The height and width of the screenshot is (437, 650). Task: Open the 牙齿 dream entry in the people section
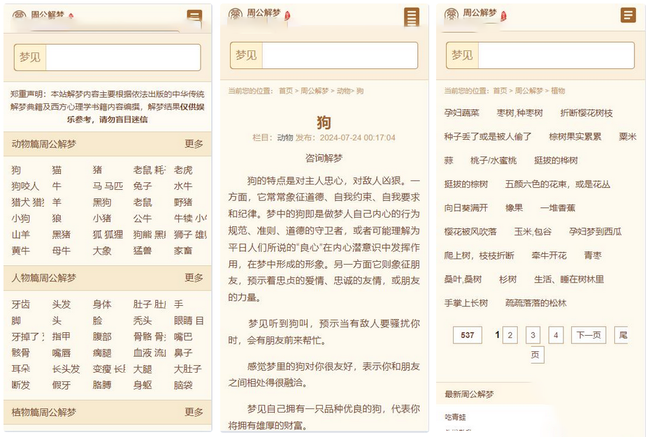tap(21, 304)
